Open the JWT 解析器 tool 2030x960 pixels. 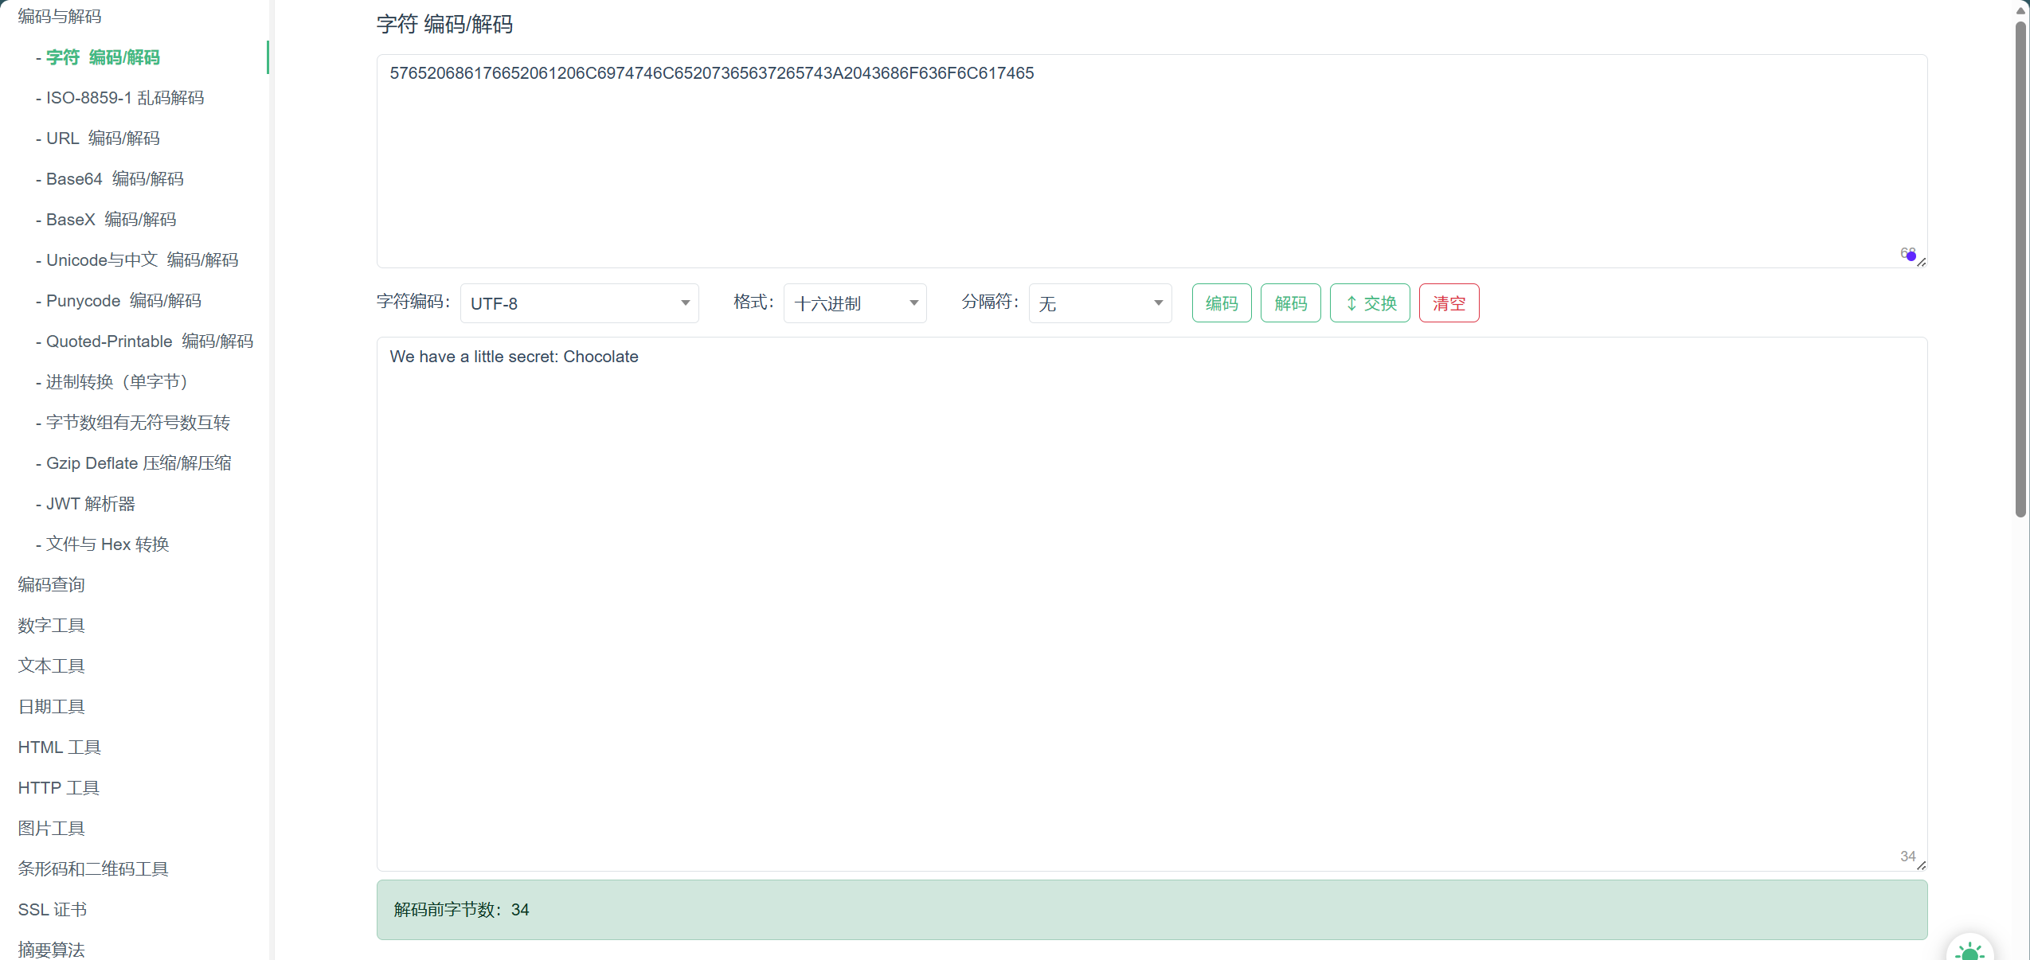point(90,504)
